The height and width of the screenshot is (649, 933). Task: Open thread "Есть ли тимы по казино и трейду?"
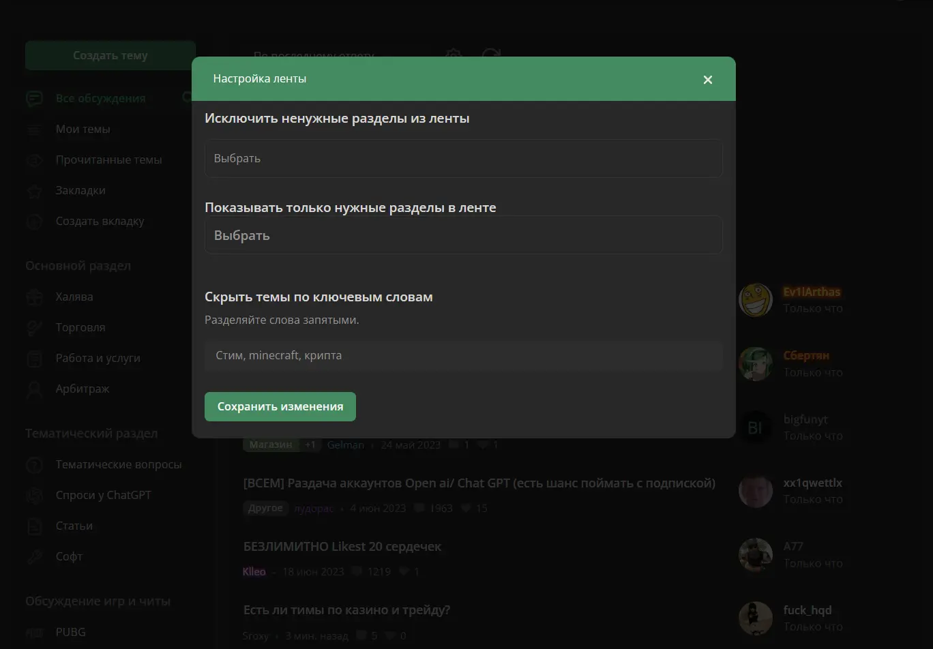coord(346,610)
